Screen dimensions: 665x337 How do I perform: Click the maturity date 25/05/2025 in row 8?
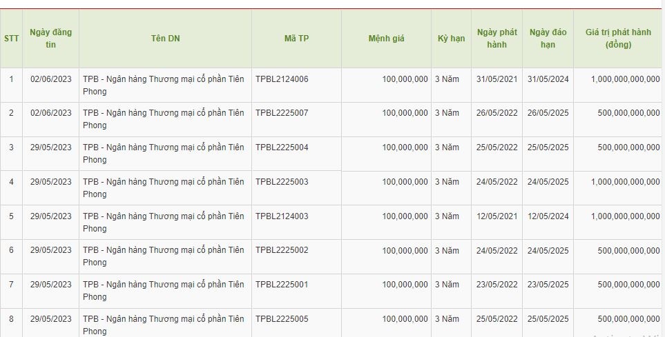548,319
